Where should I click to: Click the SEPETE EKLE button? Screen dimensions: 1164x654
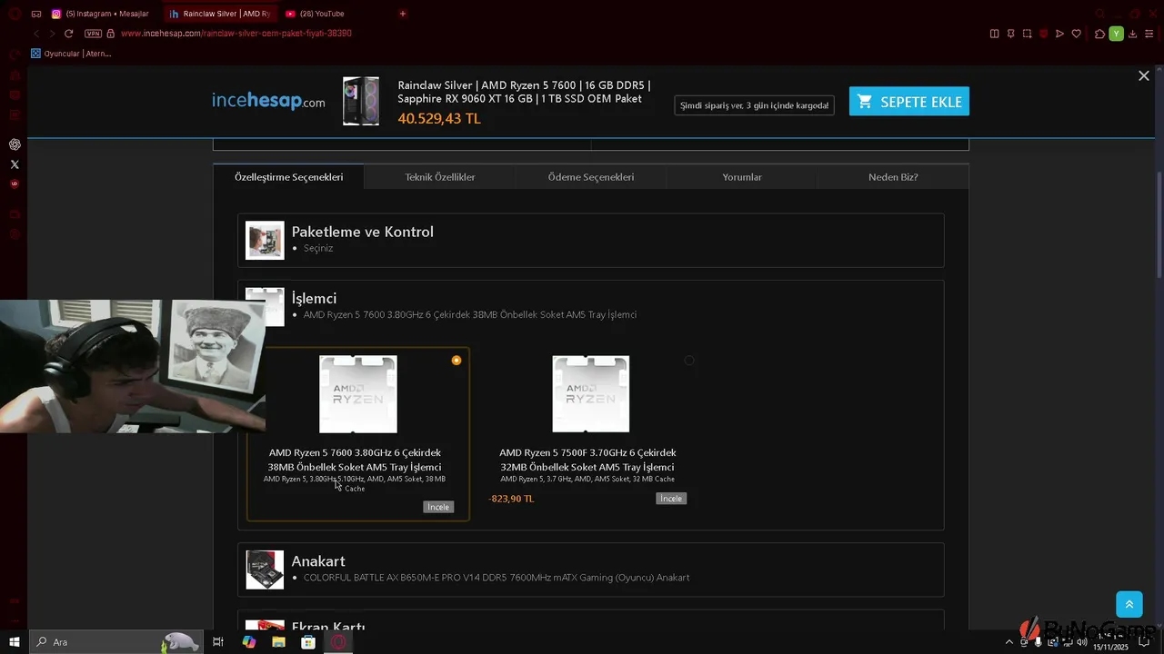pyautogui.click(x=909, y=102)
